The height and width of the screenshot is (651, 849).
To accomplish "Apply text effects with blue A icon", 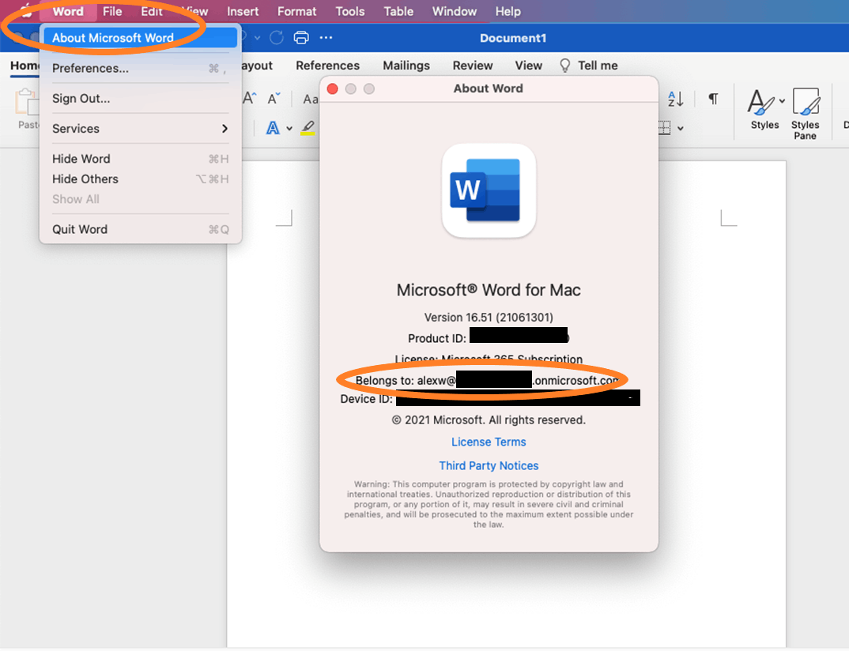I will 273,128.
